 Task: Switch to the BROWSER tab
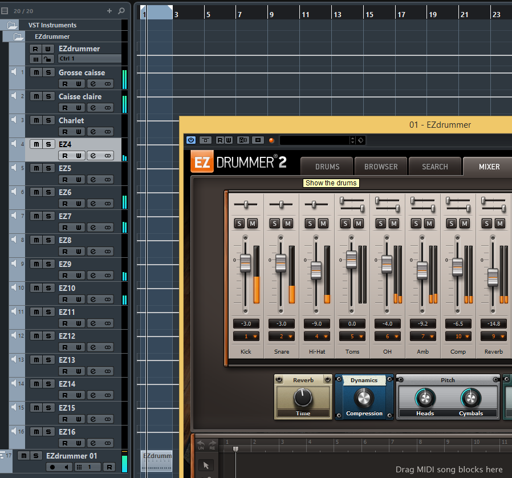pyautogui.click(x=381, y=167)
